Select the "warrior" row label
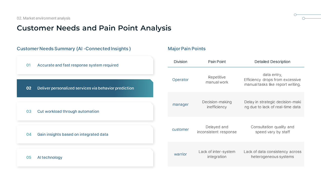The image size is (321, 180). point(180,154)
